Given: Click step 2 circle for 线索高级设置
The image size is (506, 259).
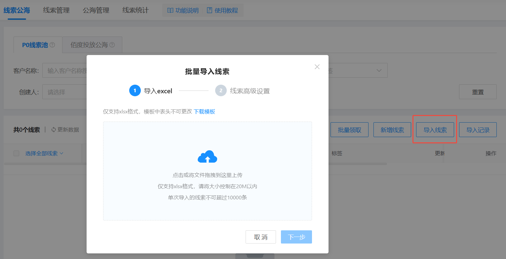Looking at the screenshot, I should coord(221,91).
